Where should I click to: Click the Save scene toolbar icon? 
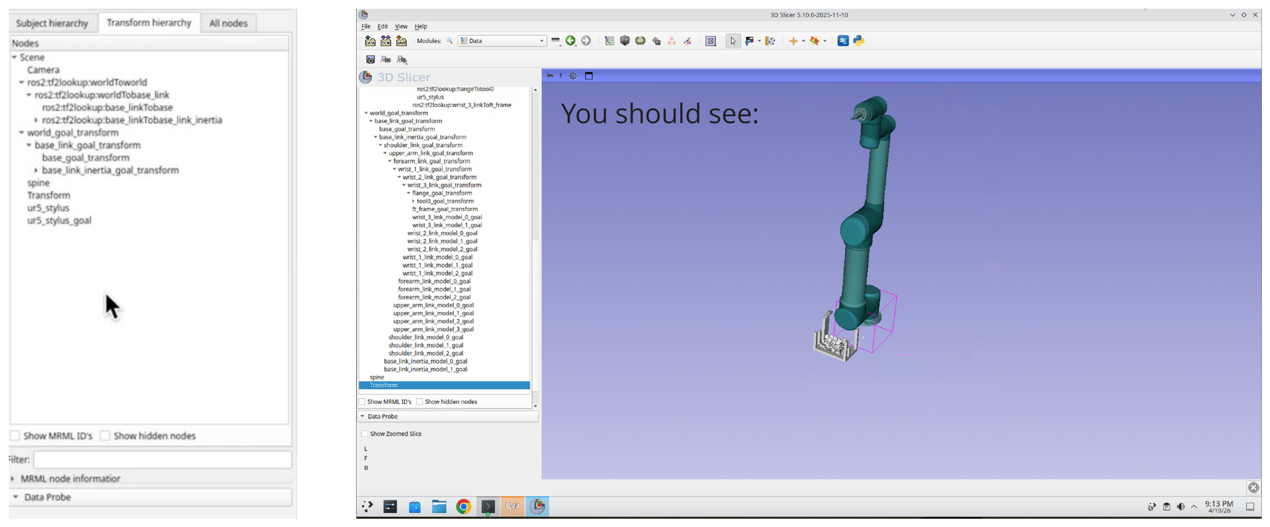click(401, 41)
